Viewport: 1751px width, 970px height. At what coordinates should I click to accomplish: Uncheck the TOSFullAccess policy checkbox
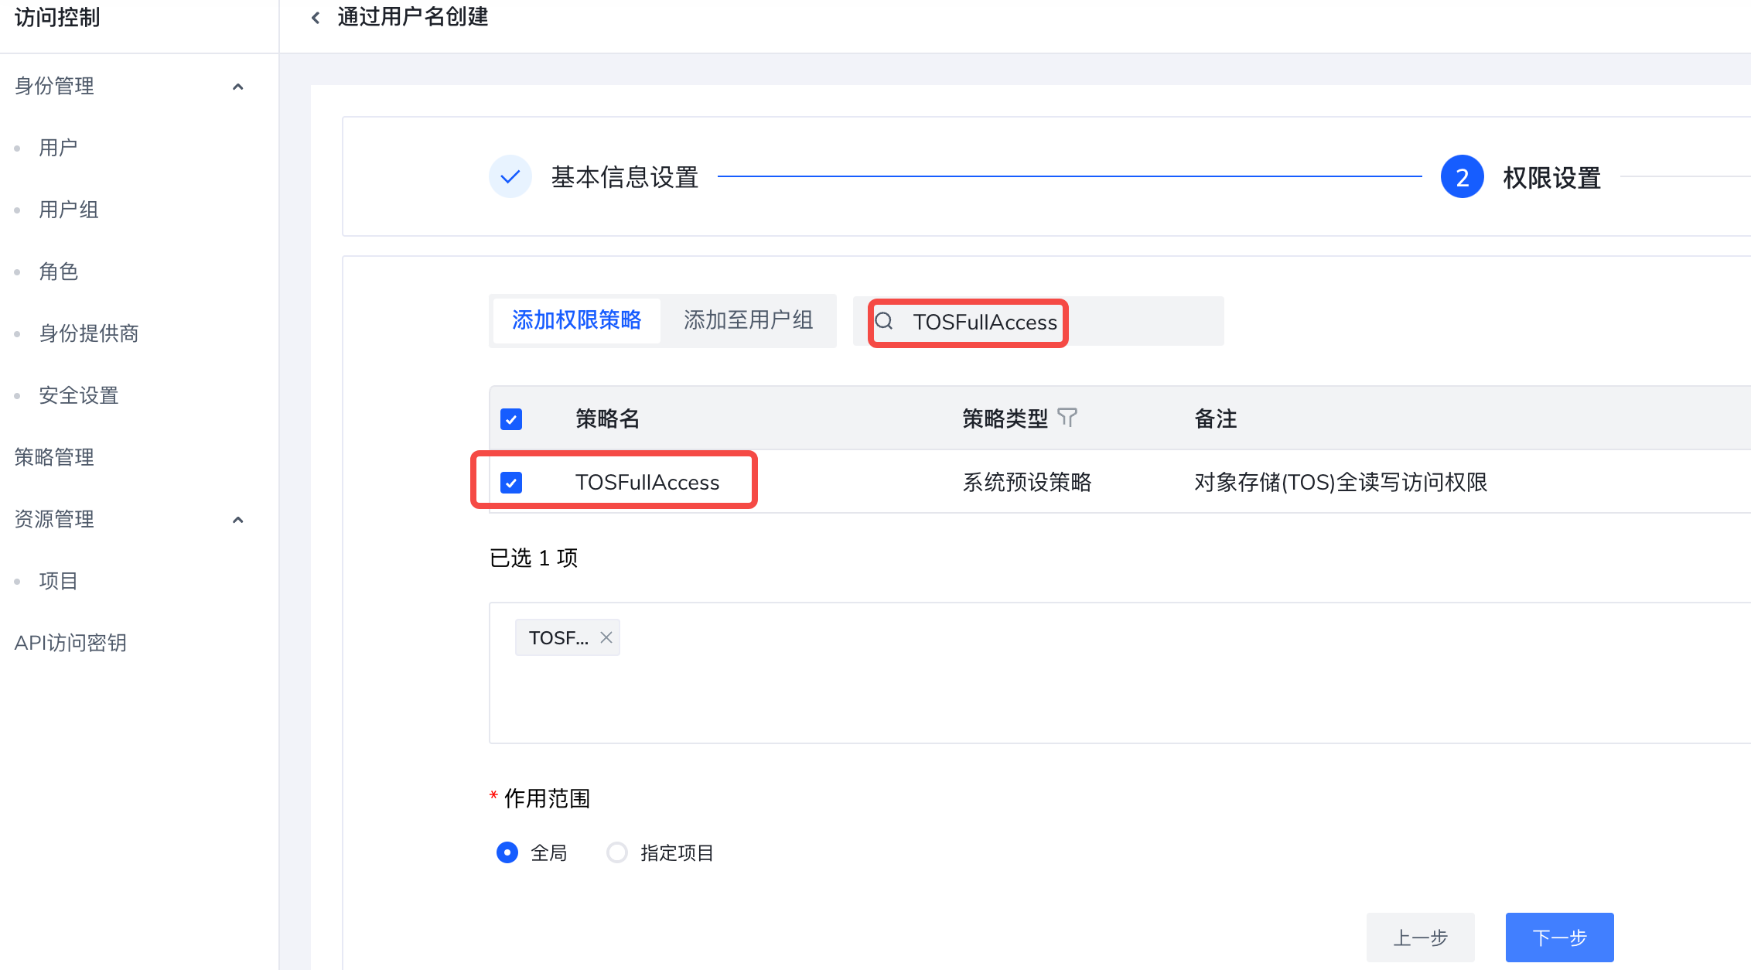[x=511, y=483]
